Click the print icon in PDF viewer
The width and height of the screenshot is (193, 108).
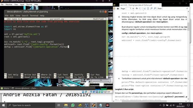click(118, 8)
